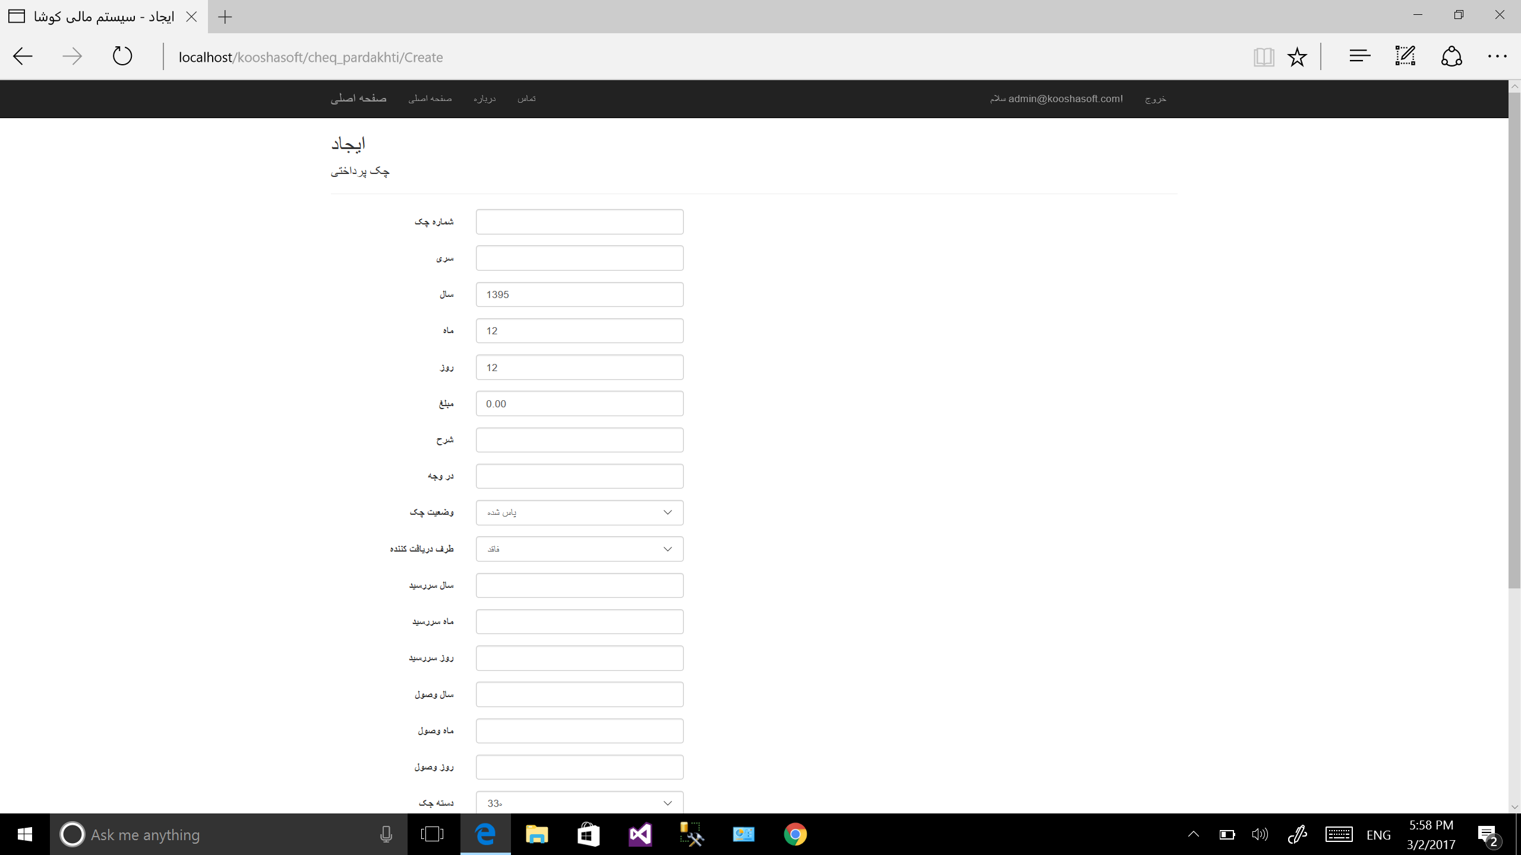
Task: Open تماس page in navbar
Action: (x=526, y=99)
